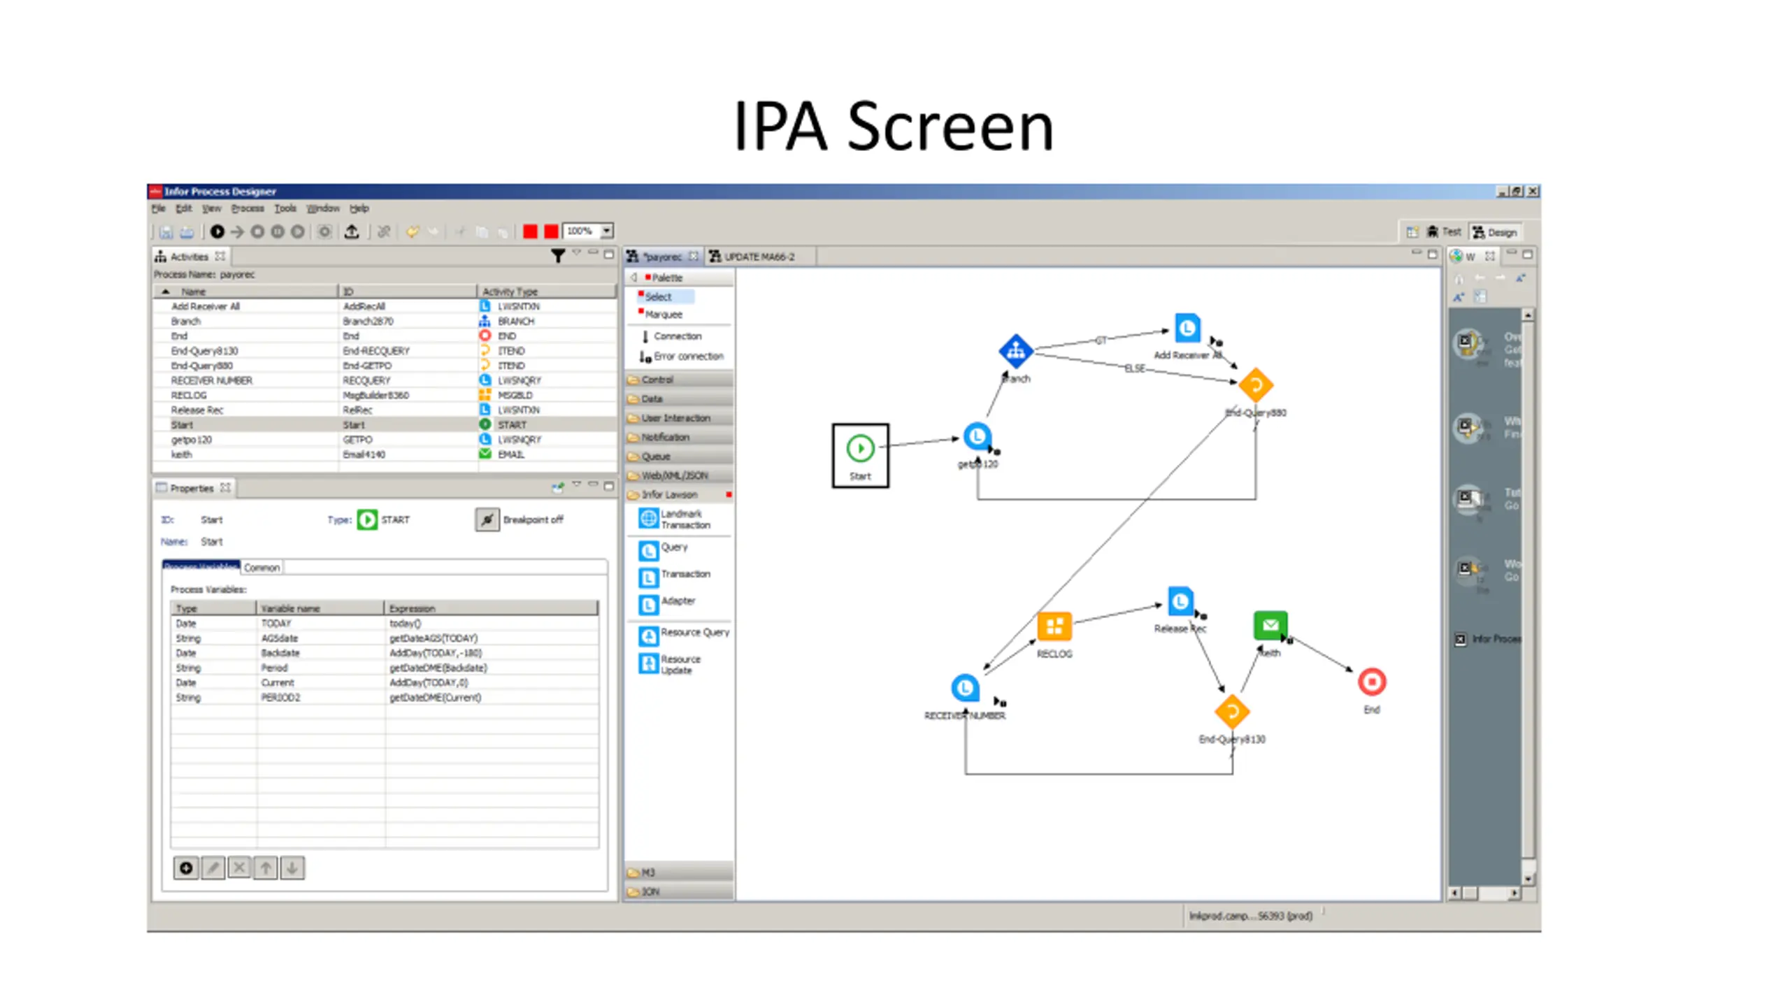Switch to the Test perspective
The width and height of the screenshot is (1790, 1006).
point(1444,231)
